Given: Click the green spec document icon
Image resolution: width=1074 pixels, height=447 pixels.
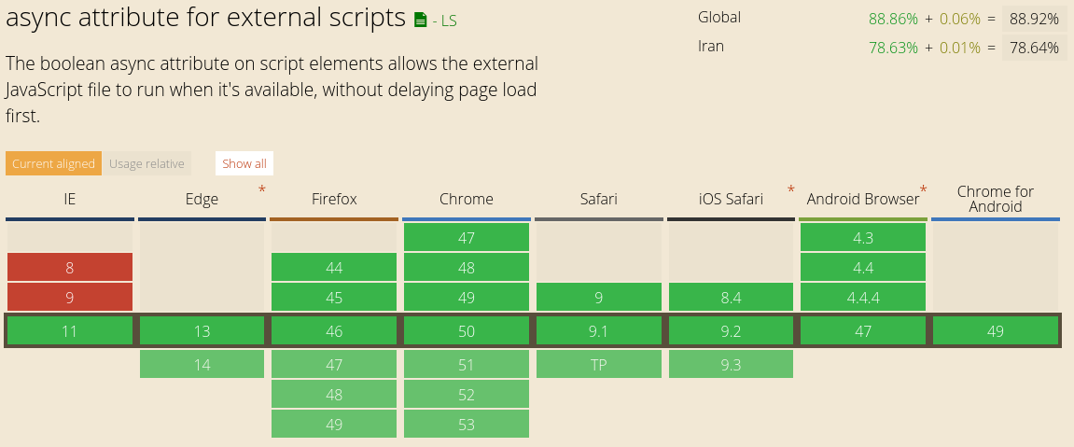Looking at the screenshot, I should [421, 21].
